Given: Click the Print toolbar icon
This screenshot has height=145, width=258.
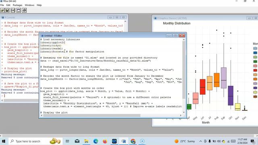Looking at the screenshot, I should coord(24,10).
